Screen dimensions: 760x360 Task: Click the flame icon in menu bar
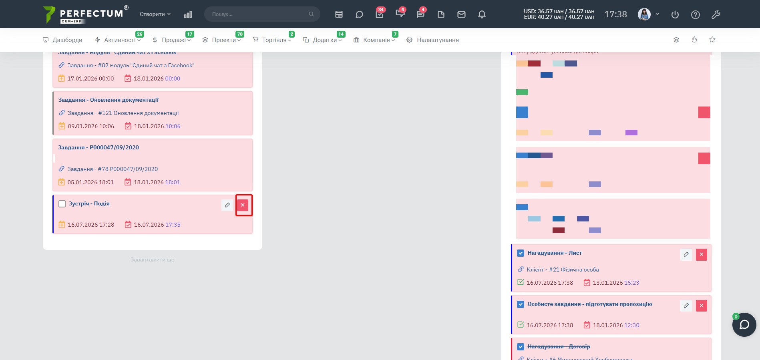[x=694, y=40]
